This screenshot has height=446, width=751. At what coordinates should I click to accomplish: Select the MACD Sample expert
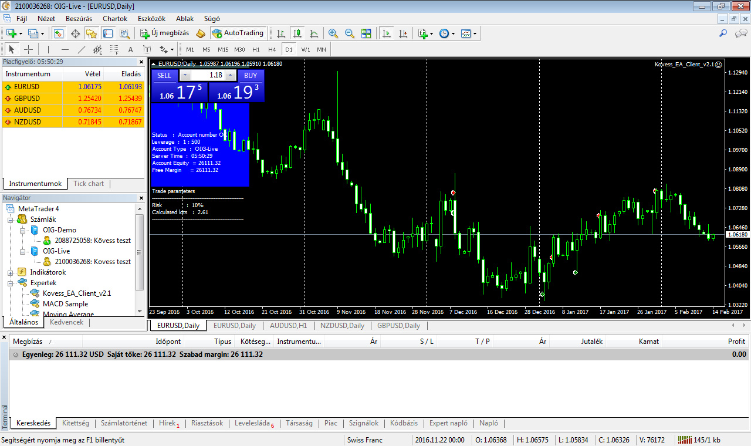[65, 304]
